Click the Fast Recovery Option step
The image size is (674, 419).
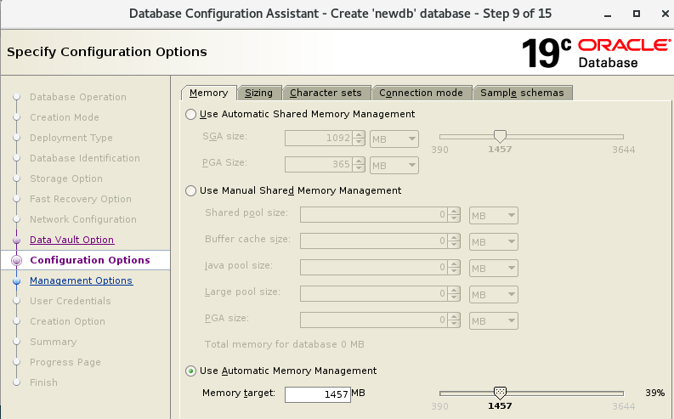click(81, 199)
